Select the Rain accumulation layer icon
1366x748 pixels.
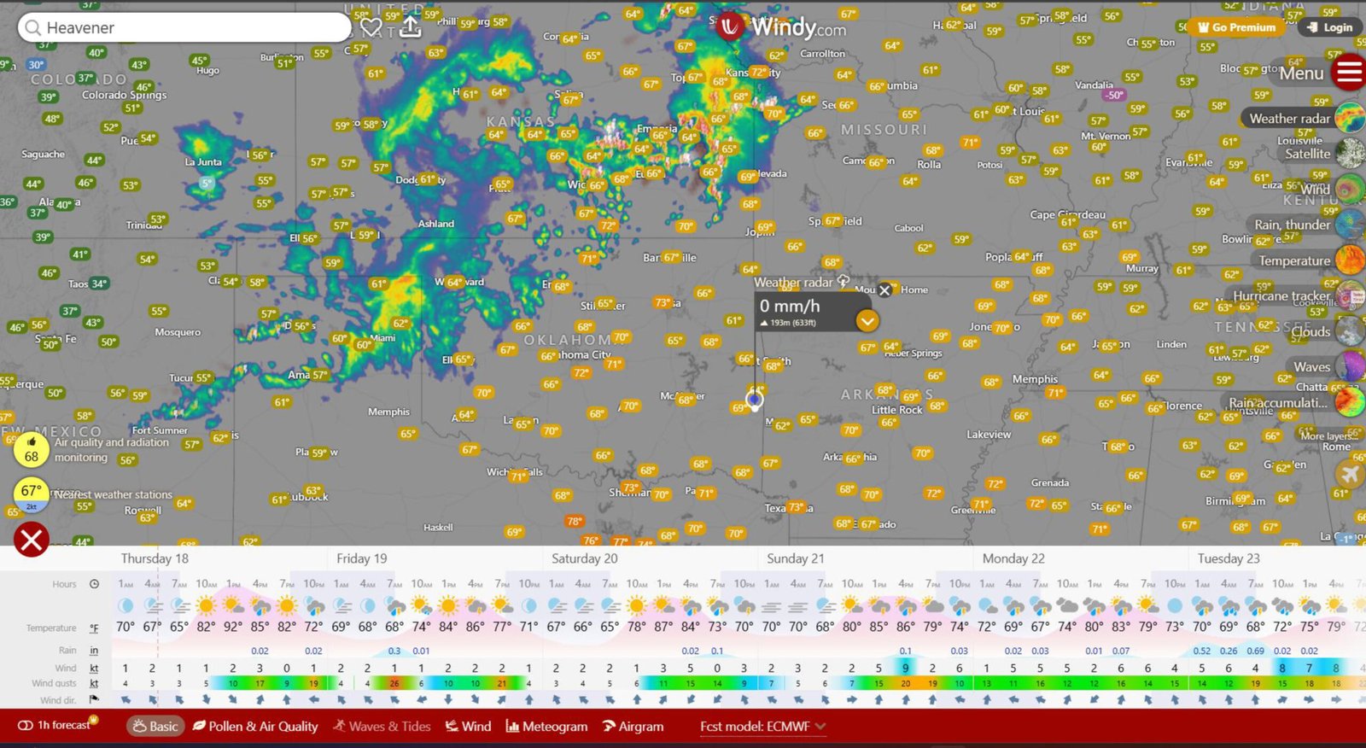[x=1350, y=402]
